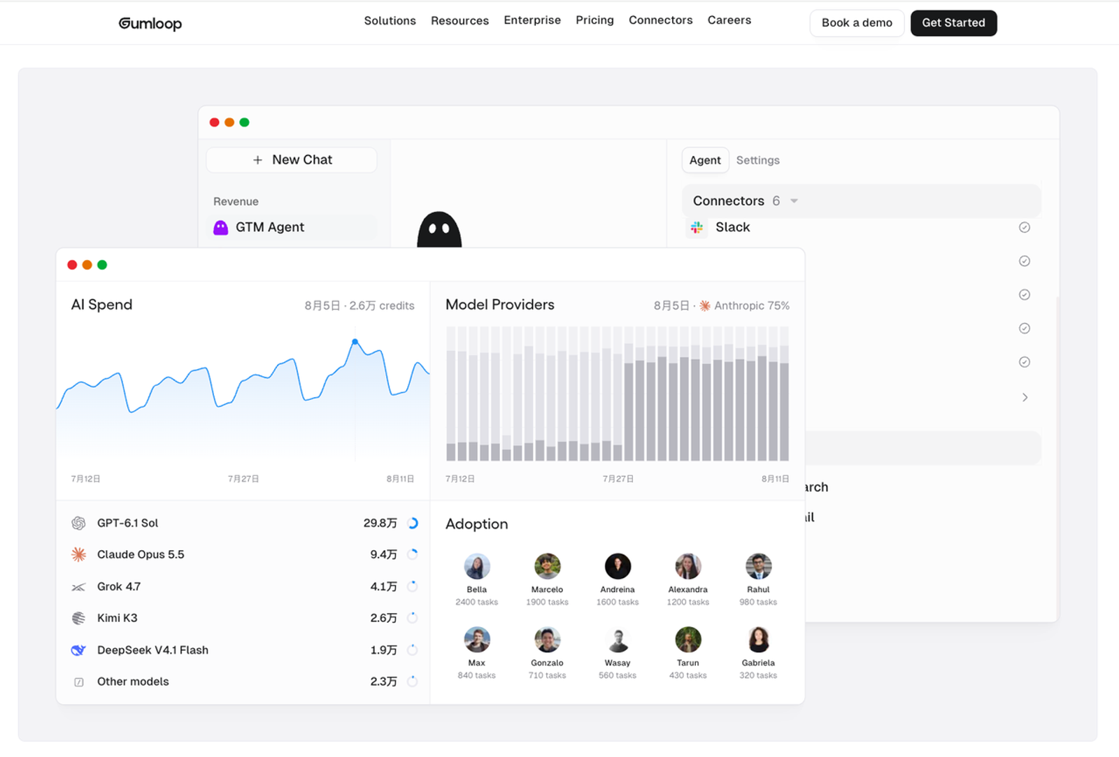Click Book a demo
1119x757 pixels.
857,23
